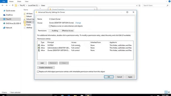Click the Quick access star icon
Screen dimensions: 171x96
4,11
